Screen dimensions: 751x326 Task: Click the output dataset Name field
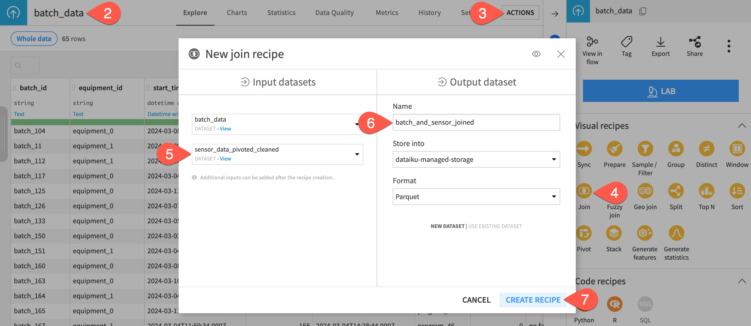click(x=476, y=122)
